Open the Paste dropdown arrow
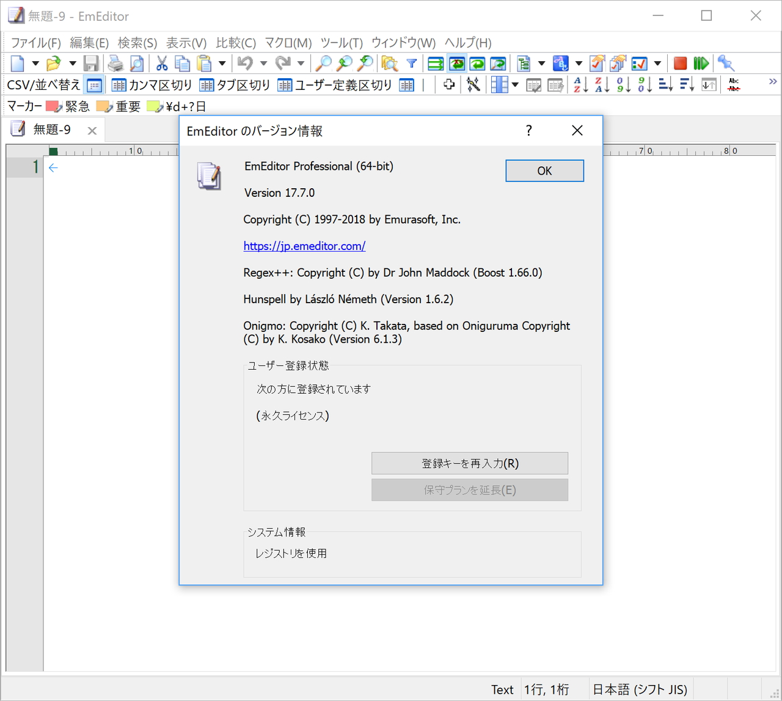782x701 pixels. coord(222,63)
